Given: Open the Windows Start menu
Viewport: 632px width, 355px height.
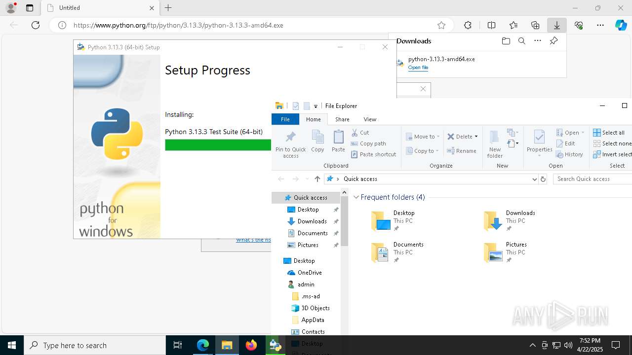Looking at the screenshot, I should [x=12, y=345].
